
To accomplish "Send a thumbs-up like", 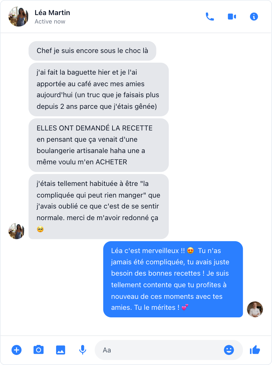I will point(255,350).
